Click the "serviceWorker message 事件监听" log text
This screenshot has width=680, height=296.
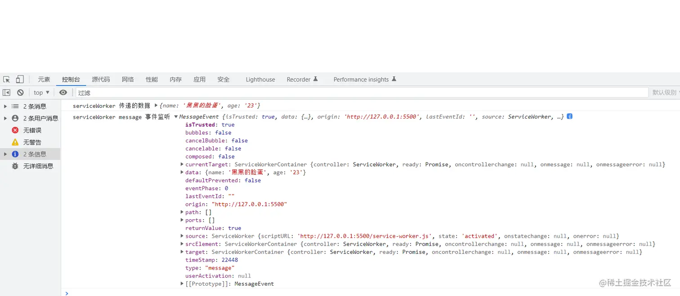coord(121,117)
